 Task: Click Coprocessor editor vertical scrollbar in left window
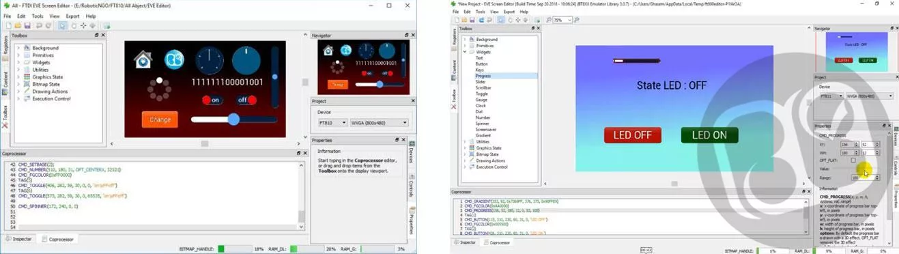click(302, 196)
